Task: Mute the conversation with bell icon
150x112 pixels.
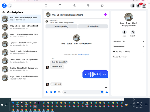Action: [x=124, y=32]
